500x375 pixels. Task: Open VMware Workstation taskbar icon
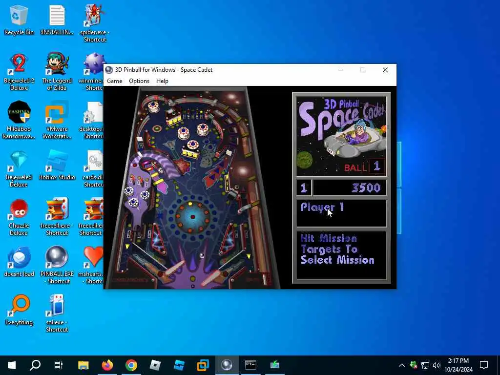(x=203, y=365)
